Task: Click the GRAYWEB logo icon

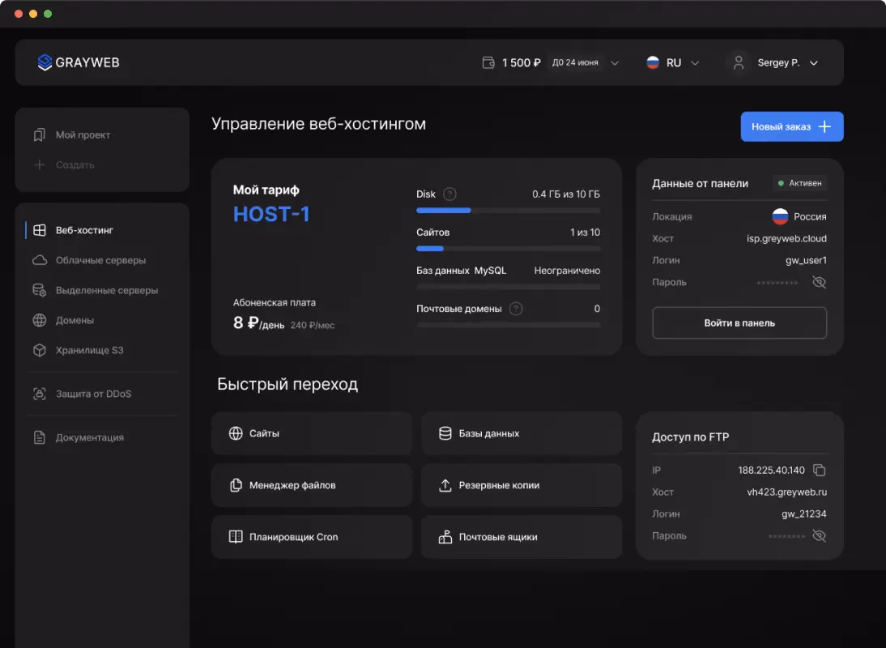Action: pyautogui.click(x=45, y=62)
